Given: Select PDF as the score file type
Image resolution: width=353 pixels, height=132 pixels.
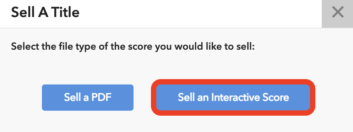Looking at the screenshot, I should [88, 97].
